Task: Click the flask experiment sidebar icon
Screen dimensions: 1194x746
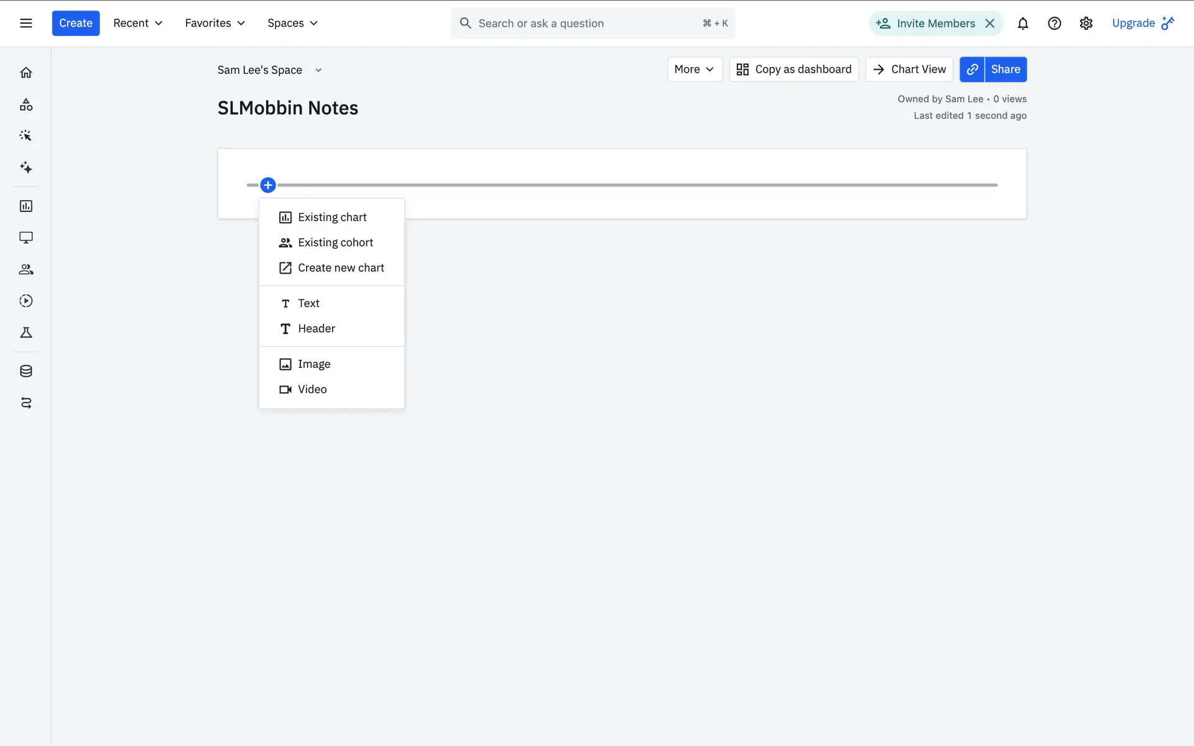Action: pos(26,333)
